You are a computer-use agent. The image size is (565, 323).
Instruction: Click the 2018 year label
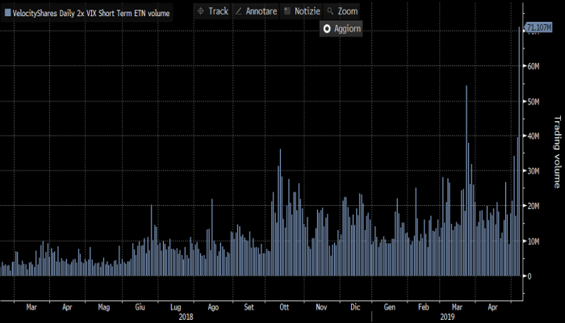[x=186, y=317]
